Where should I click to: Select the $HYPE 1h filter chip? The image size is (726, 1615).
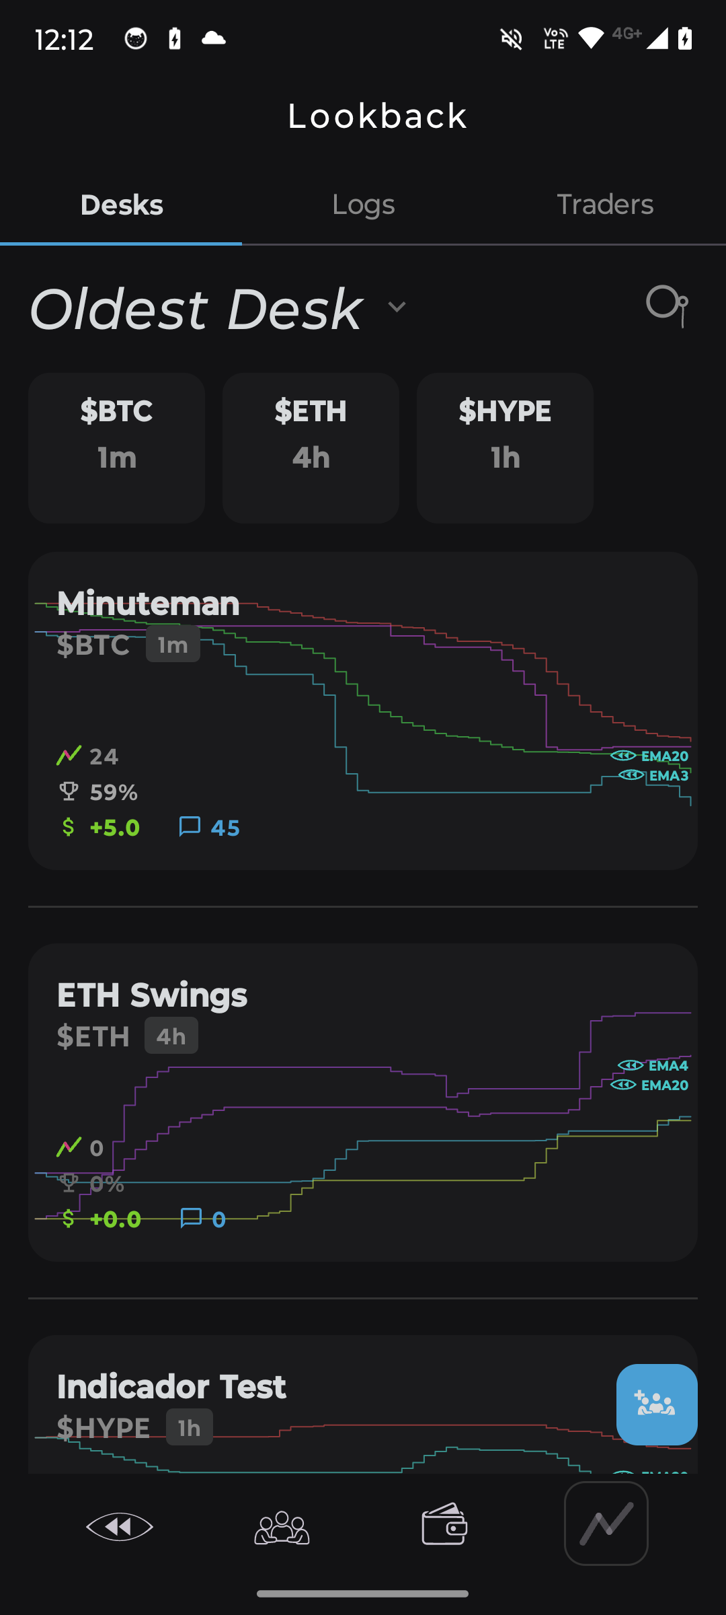point(505,447)
